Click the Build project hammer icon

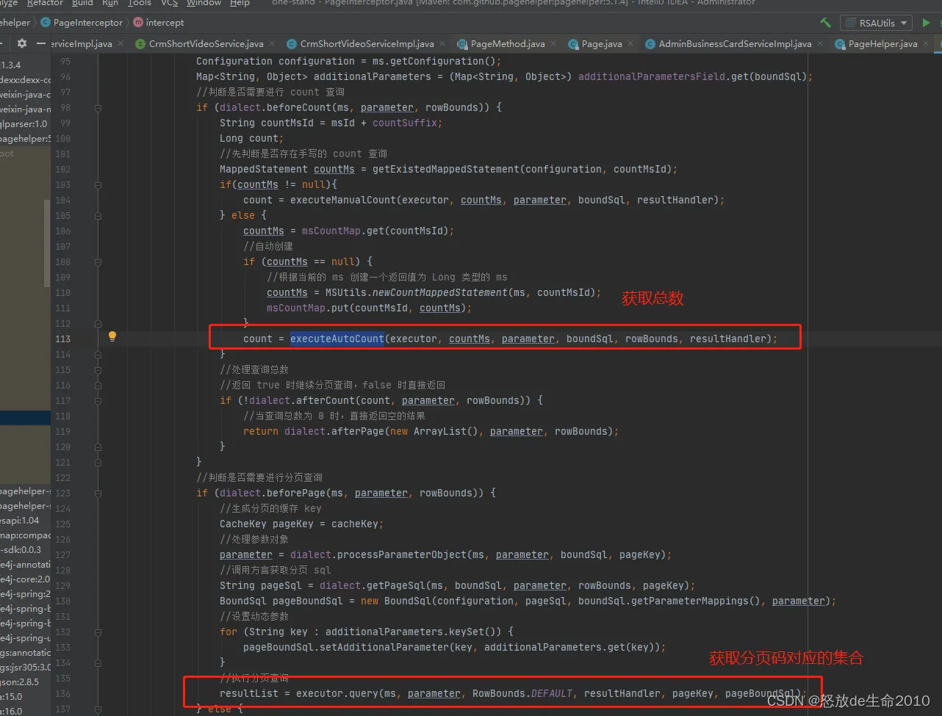pos(826,23)
